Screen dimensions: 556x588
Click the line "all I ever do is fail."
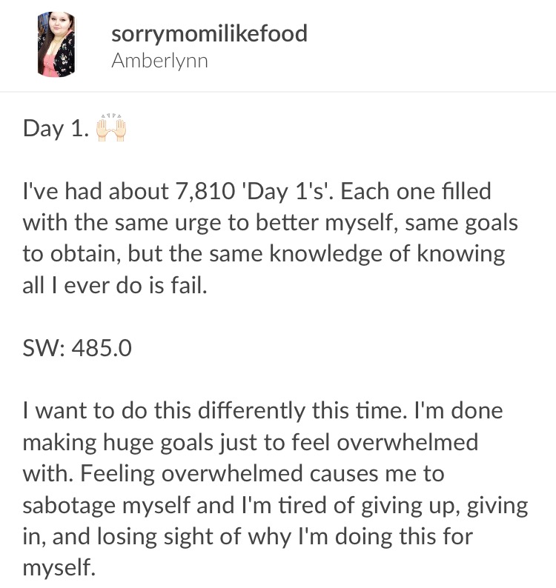115,286
